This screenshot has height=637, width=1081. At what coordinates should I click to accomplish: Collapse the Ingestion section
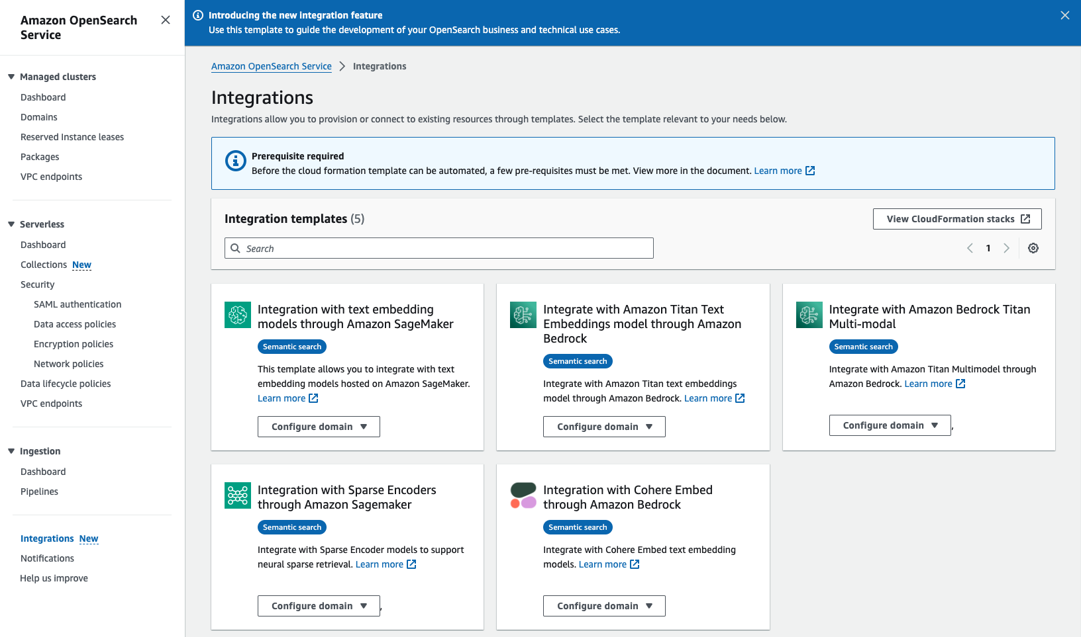point(11,451)
